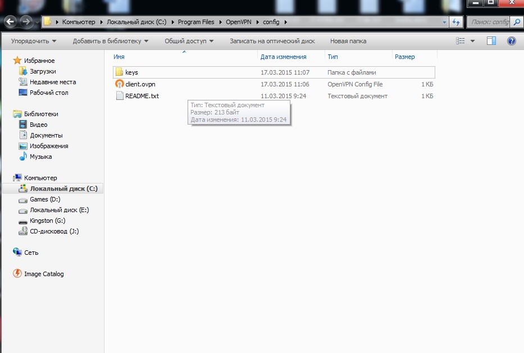Go back with the Back arrow button
Screen dimensions: 524x353
[x=10, y=22]
